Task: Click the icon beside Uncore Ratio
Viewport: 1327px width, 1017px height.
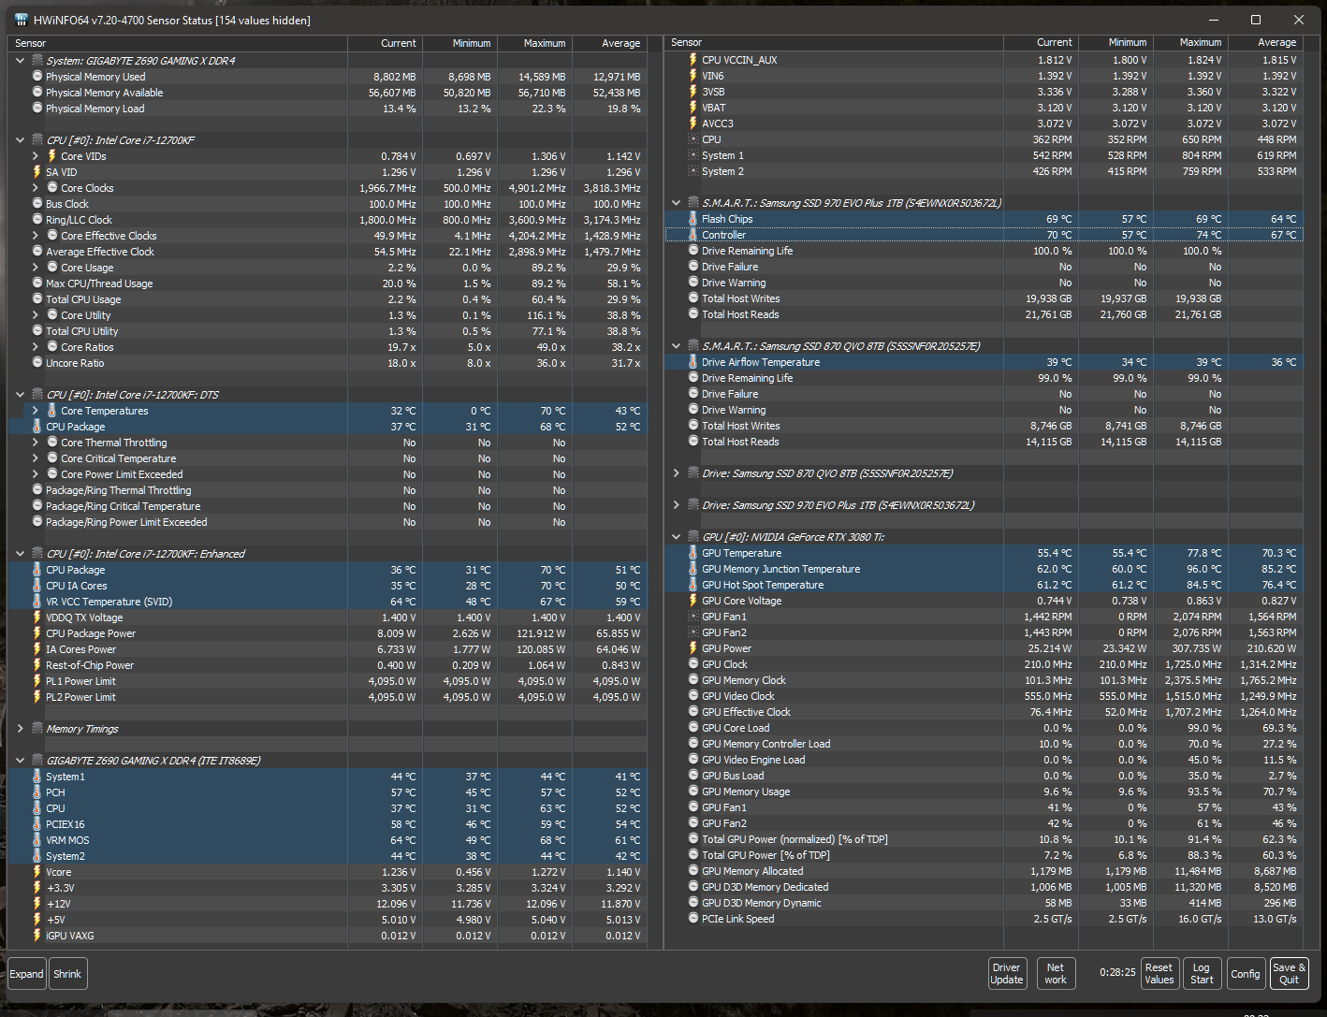Action: 37,363
